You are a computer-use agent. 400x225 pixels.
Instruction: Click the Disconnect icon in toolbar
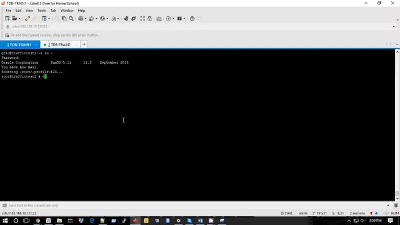click(27, 18)
